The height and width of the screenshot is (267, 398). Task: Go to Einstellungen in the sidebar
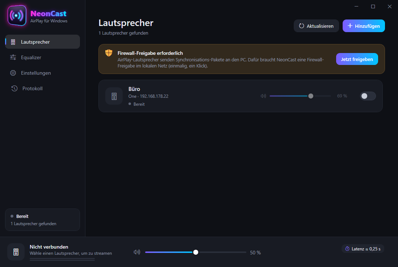(42, 73)
